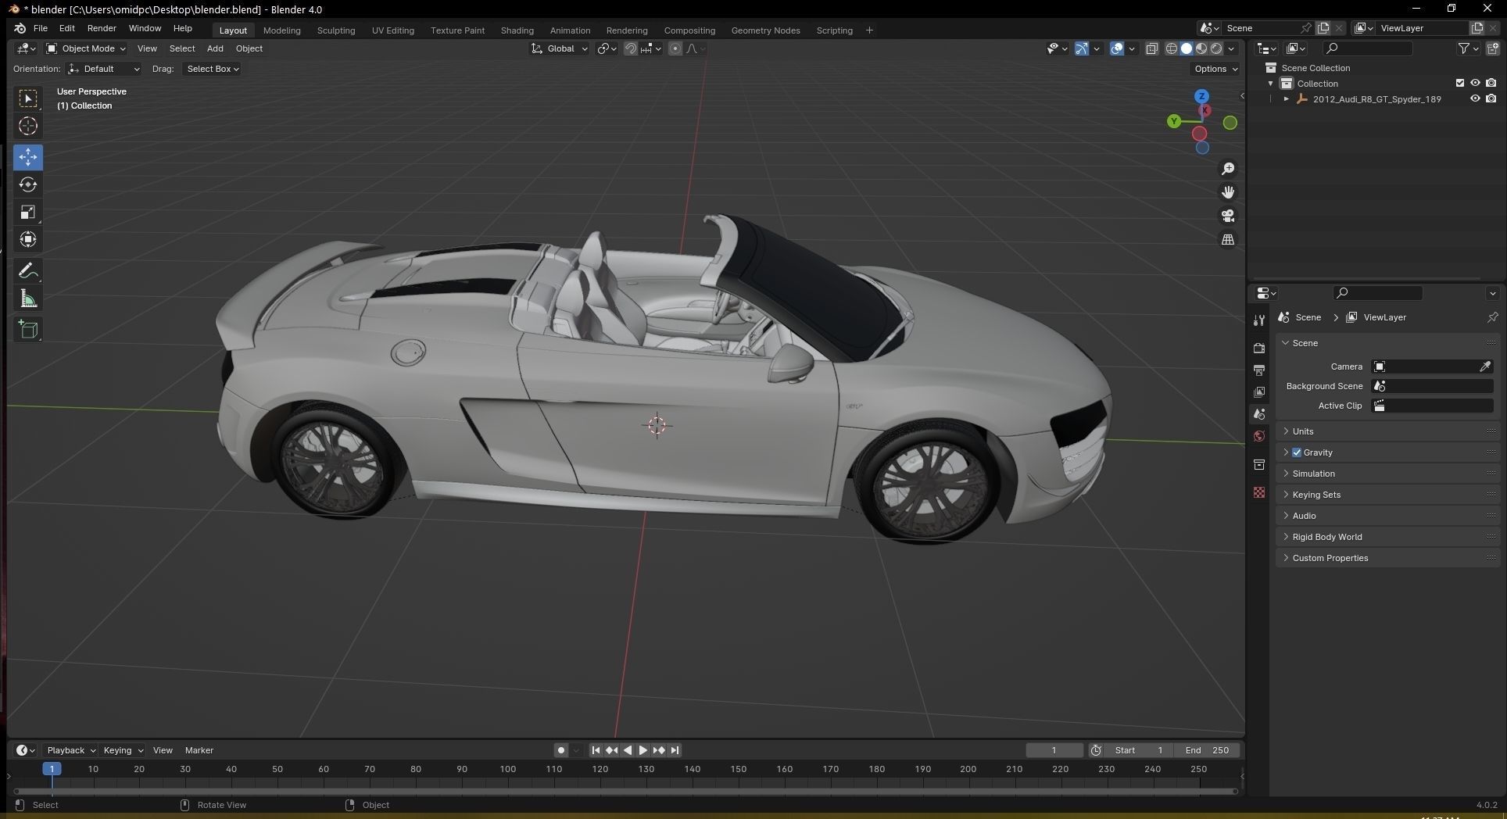Screen dimensions: 1507x819
Task: Open Orientation Default dropdown
Action: point(104,69)
